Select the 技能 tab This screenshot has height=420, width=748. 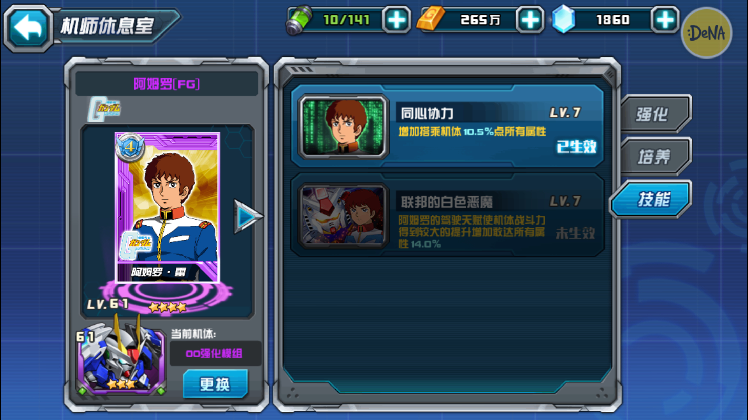point(651,199)
